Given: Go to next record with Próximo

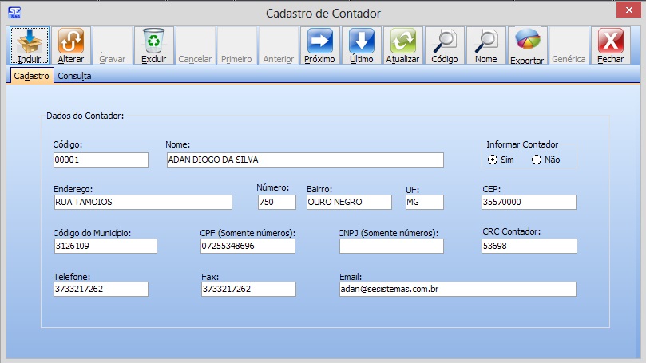Looking at the screenshot, I should (319, 41).
